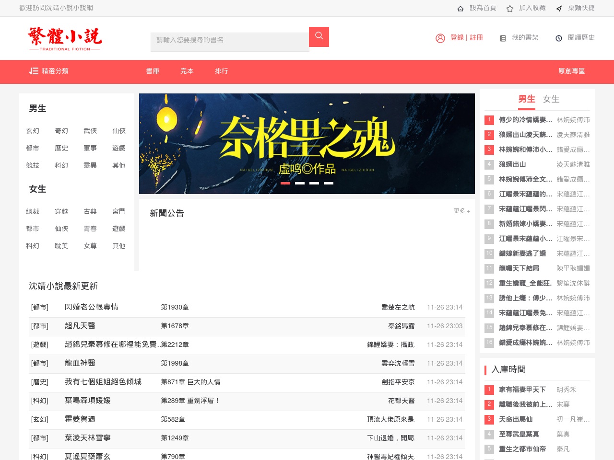
Task: Click the red search magnifier button
Action: coord(319,37)
